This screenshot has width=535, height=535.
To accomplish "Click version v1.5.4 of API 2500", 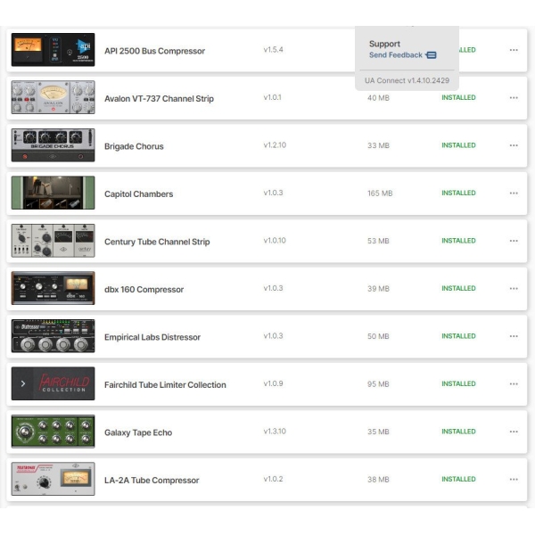I will click(x=274, y=50).
